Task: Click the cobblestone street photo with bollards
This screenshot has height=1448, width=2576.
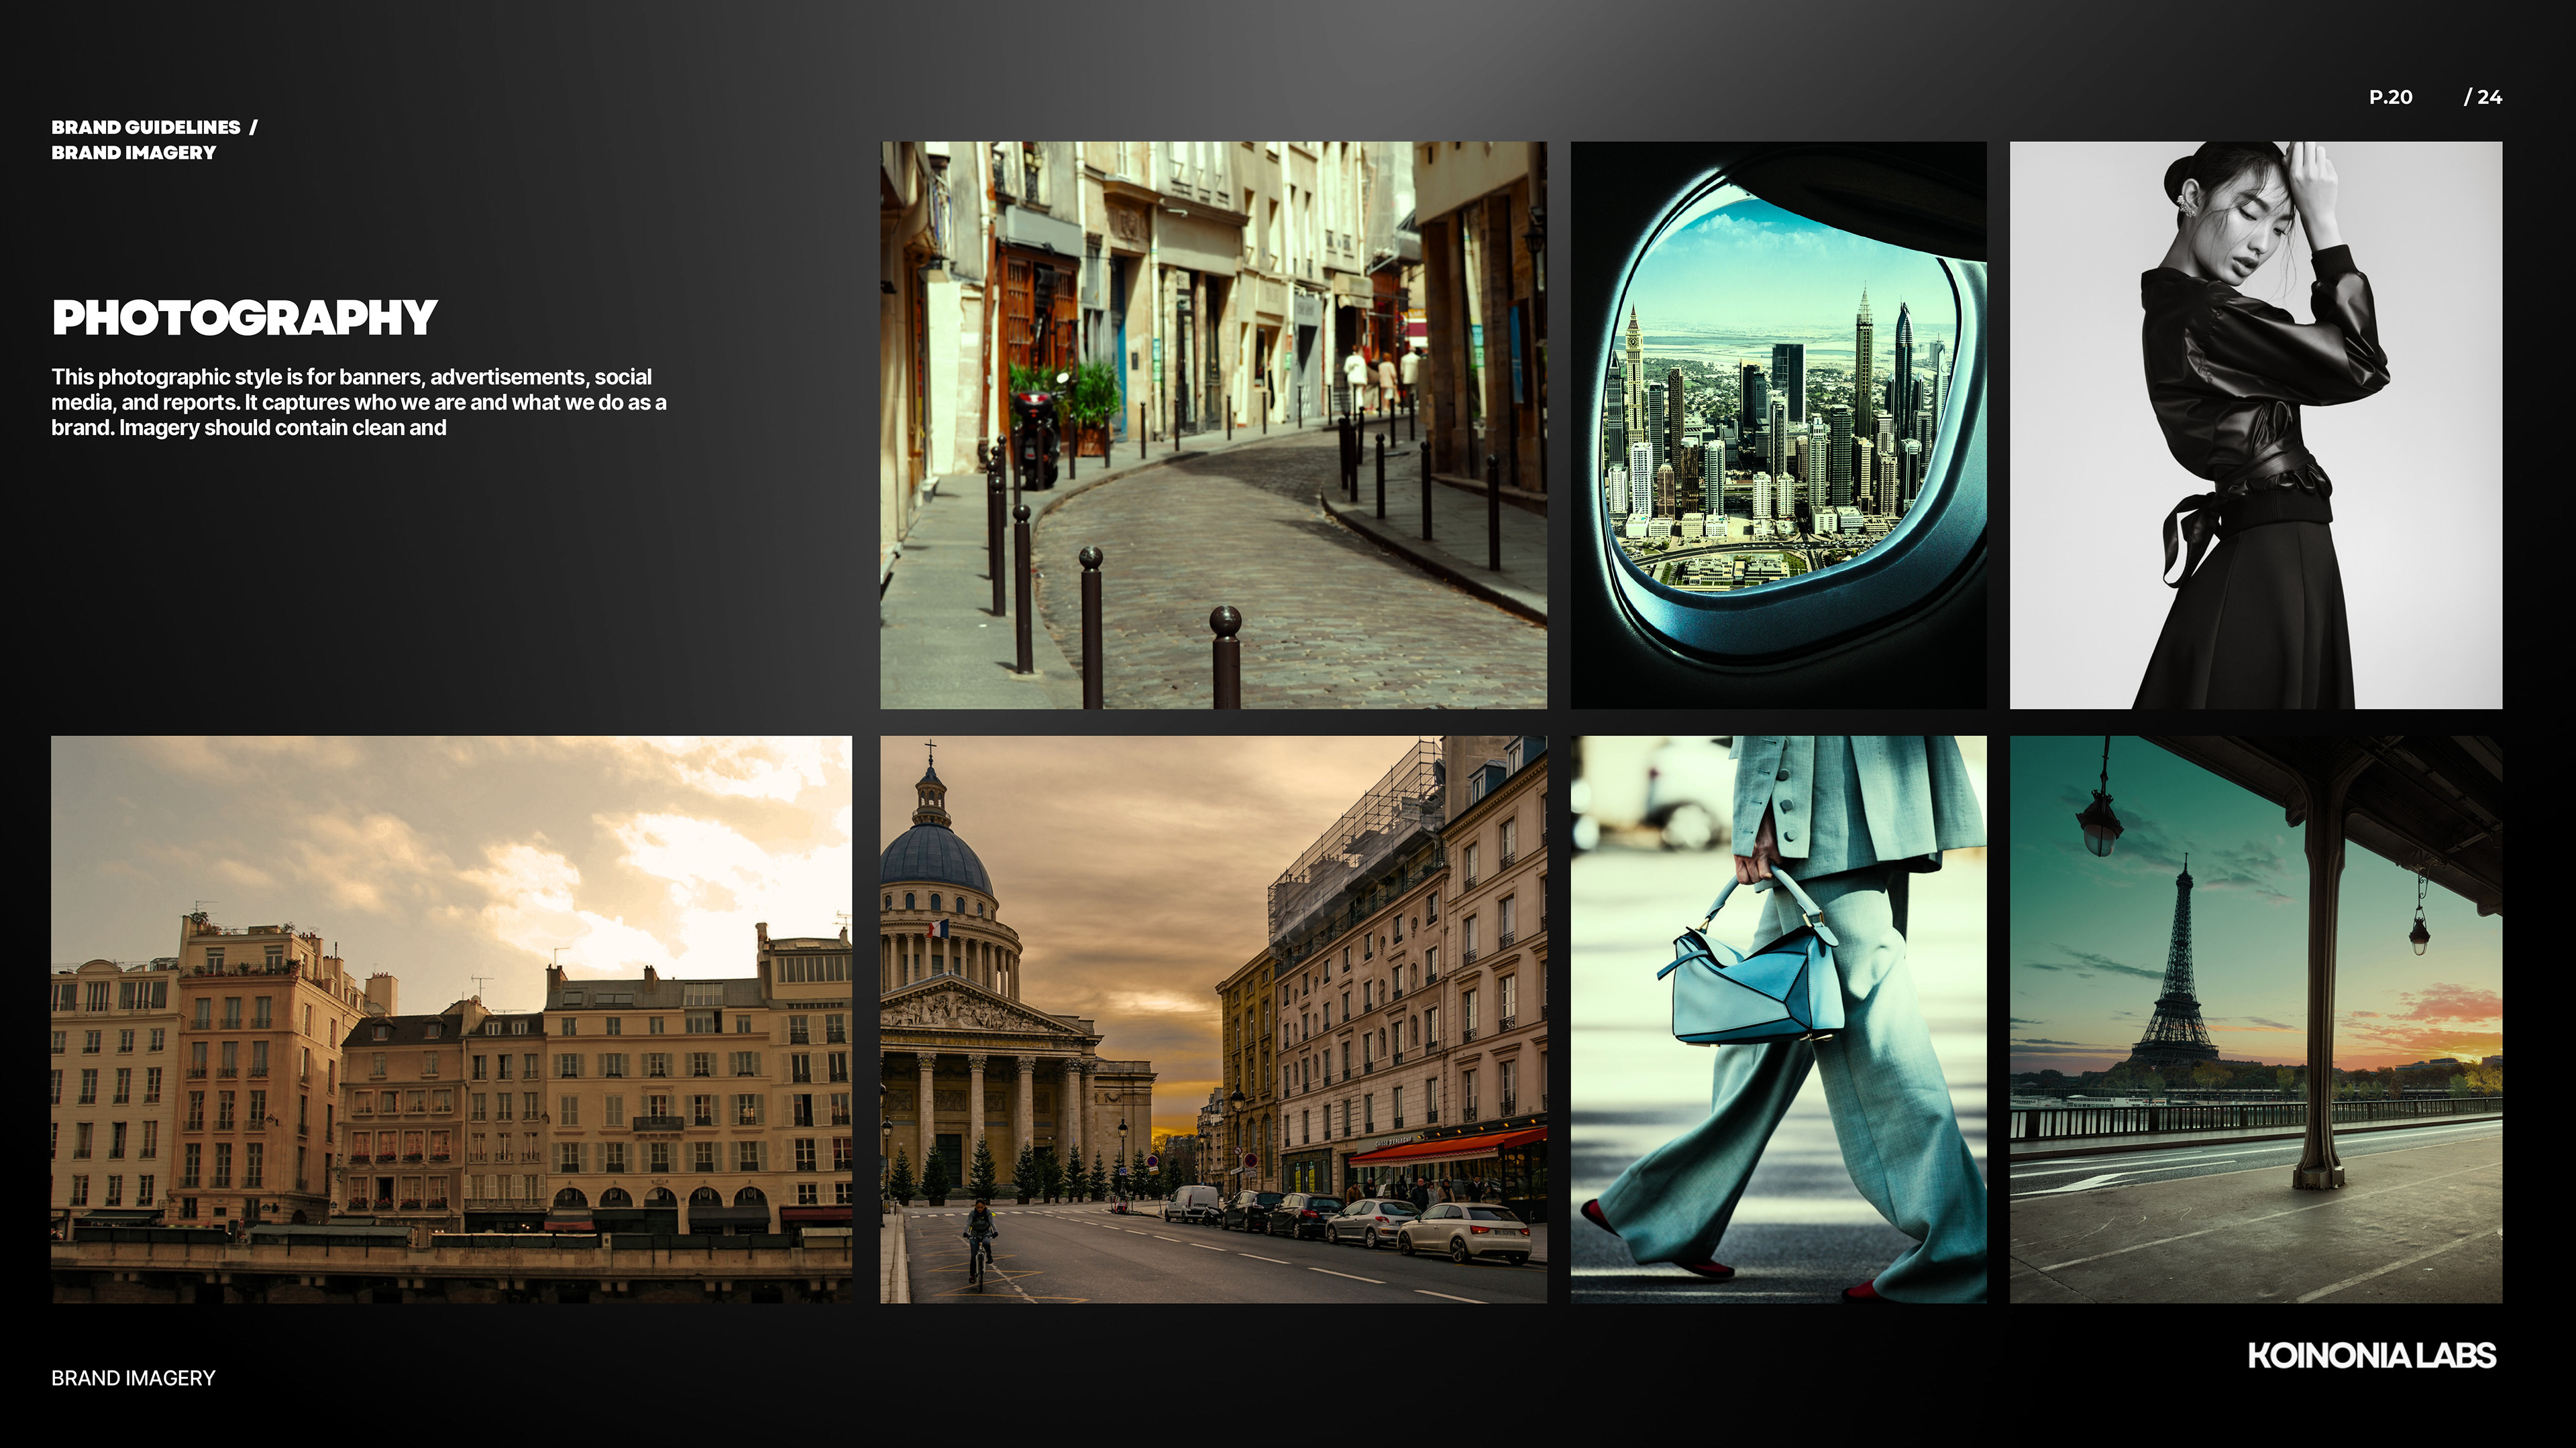Action: point(1213,425)
